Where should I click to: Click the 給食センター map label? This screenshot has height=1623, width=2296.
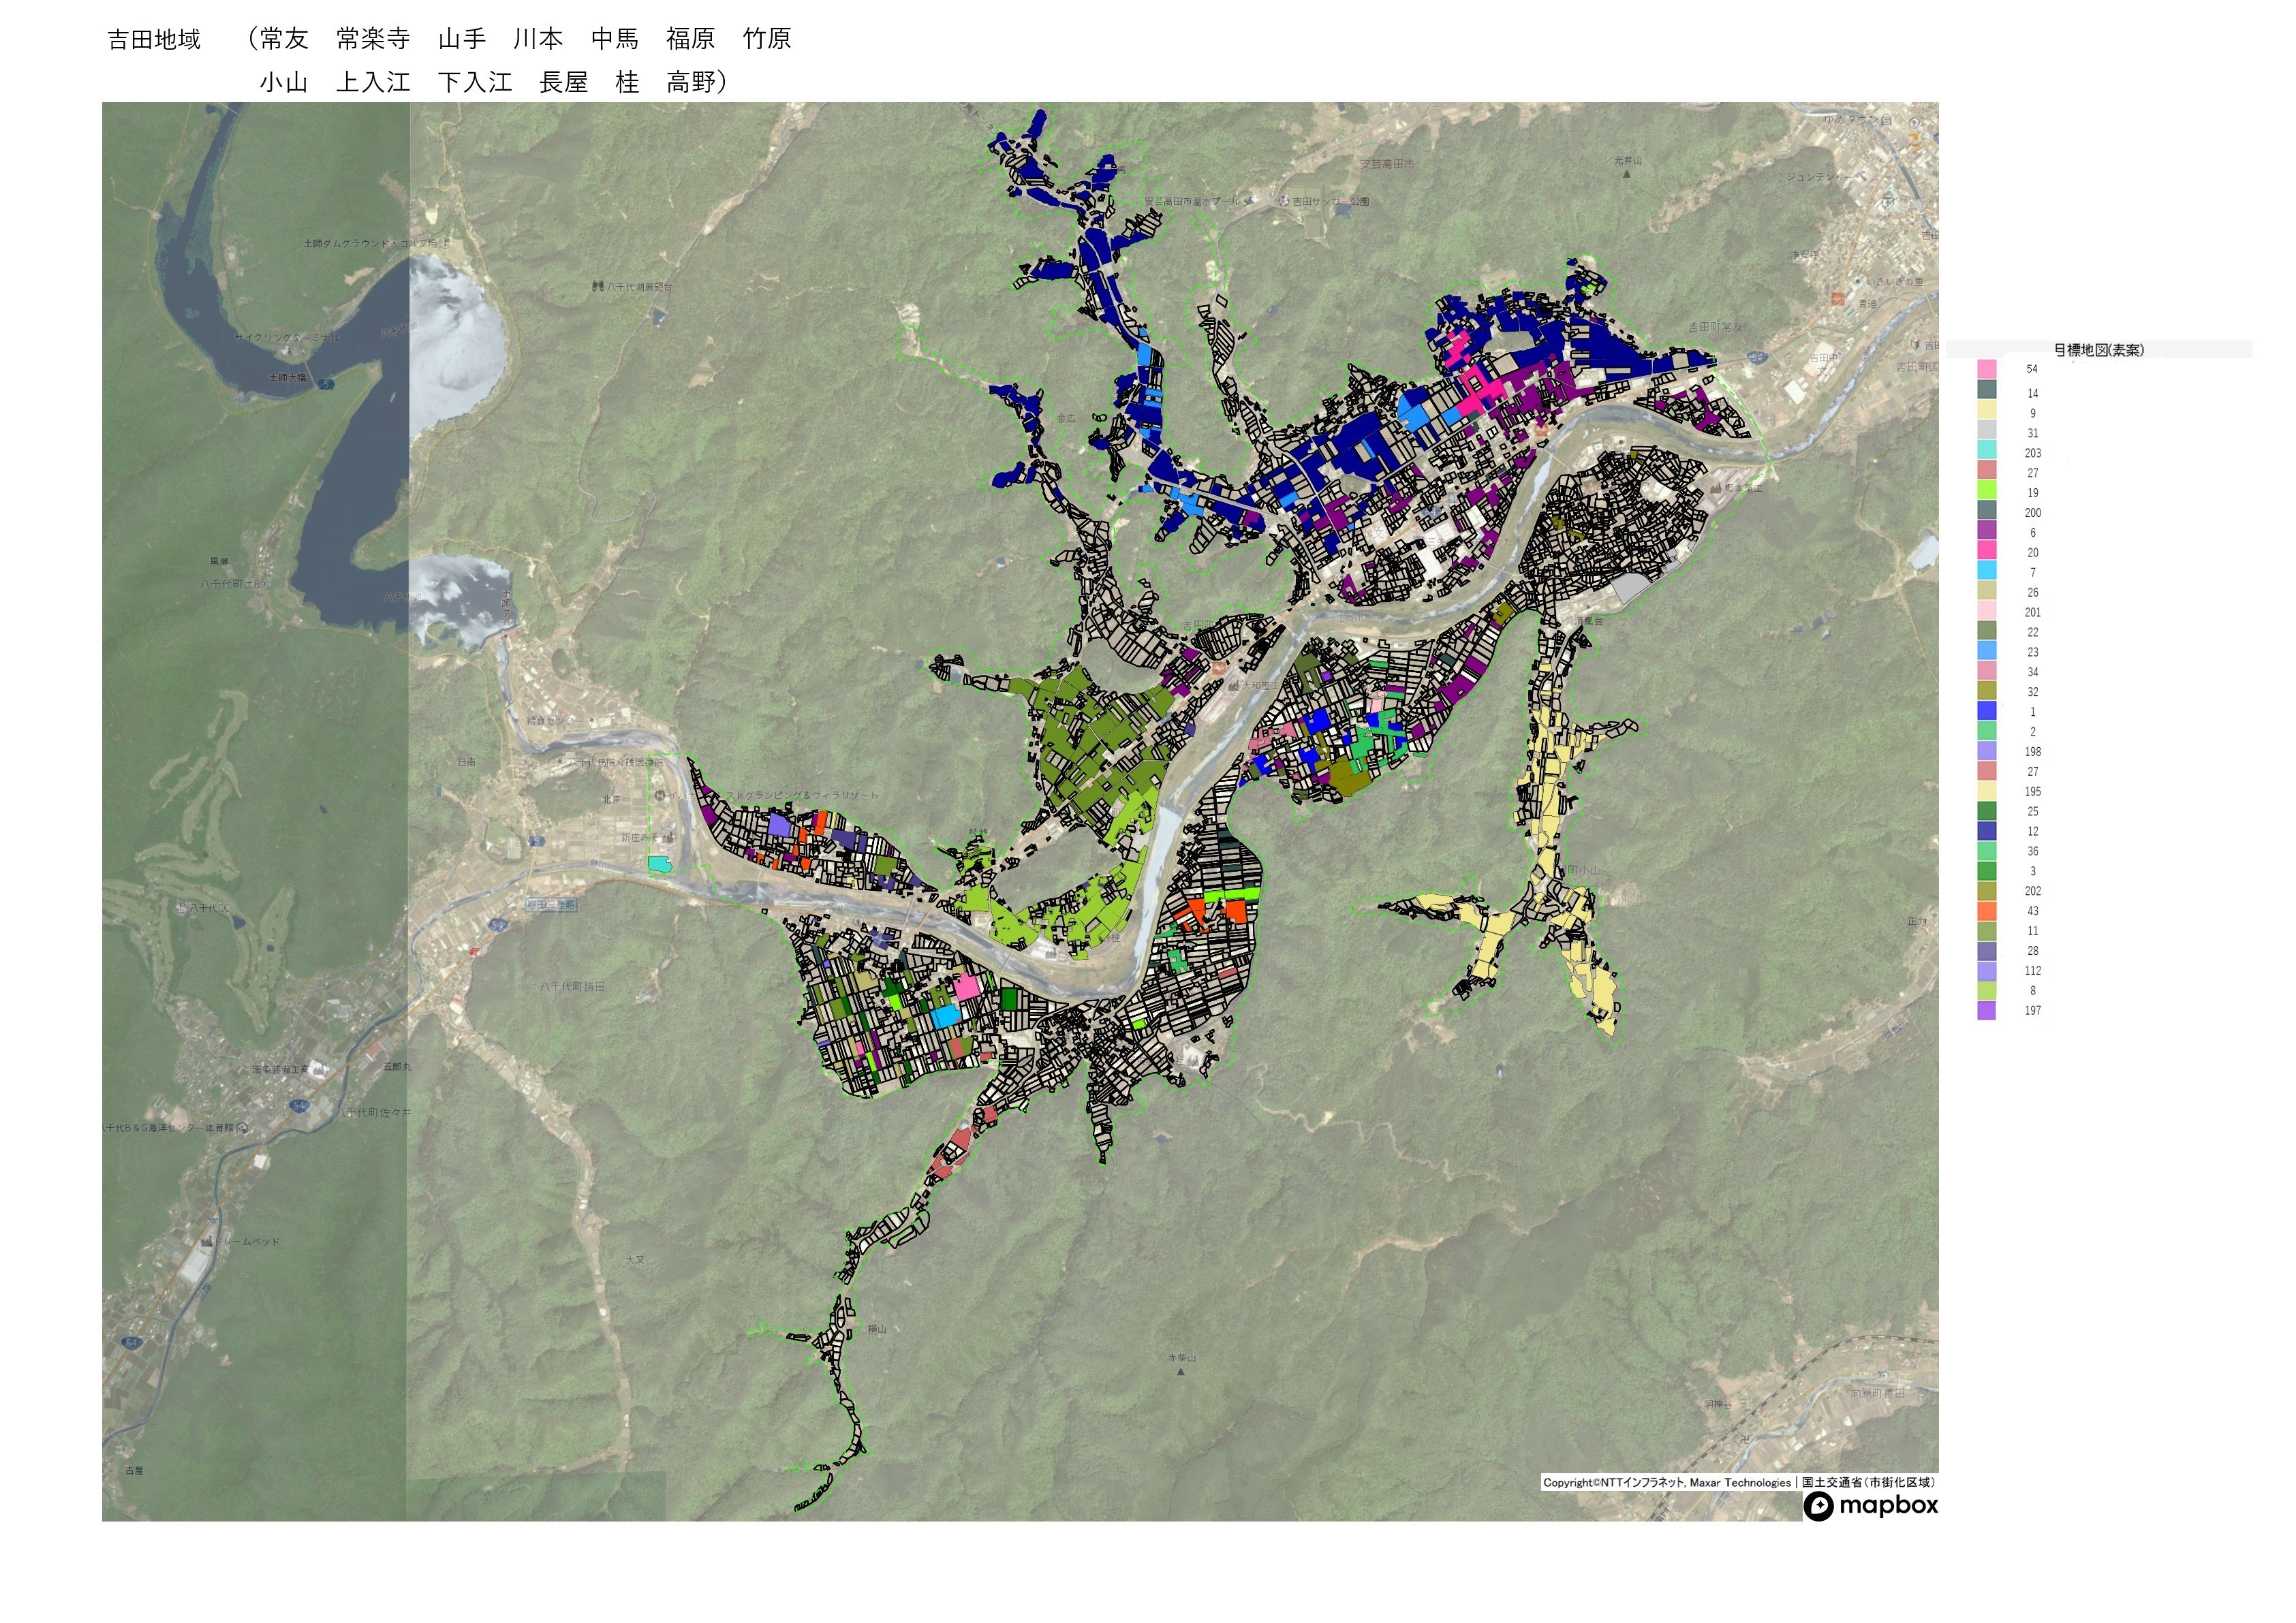pos(554,721)
